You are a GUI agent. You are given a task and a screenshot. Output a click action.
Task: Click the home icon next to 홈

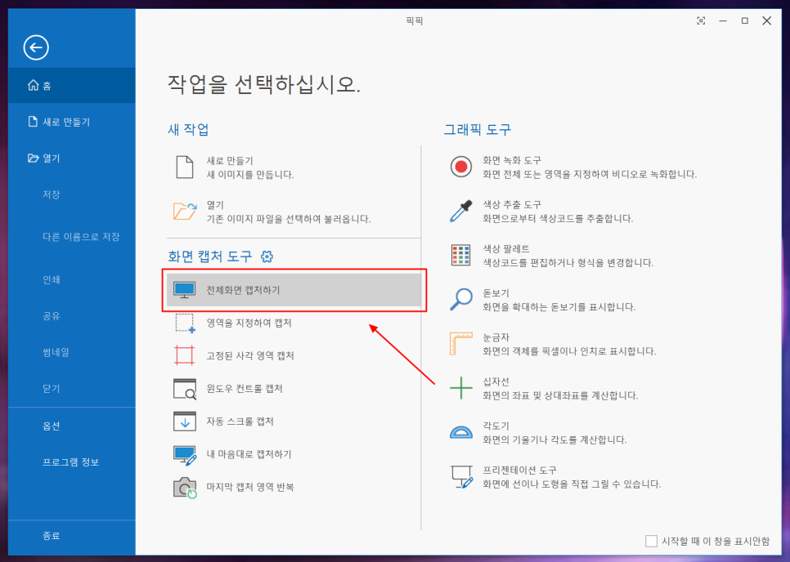pos(34,85)
